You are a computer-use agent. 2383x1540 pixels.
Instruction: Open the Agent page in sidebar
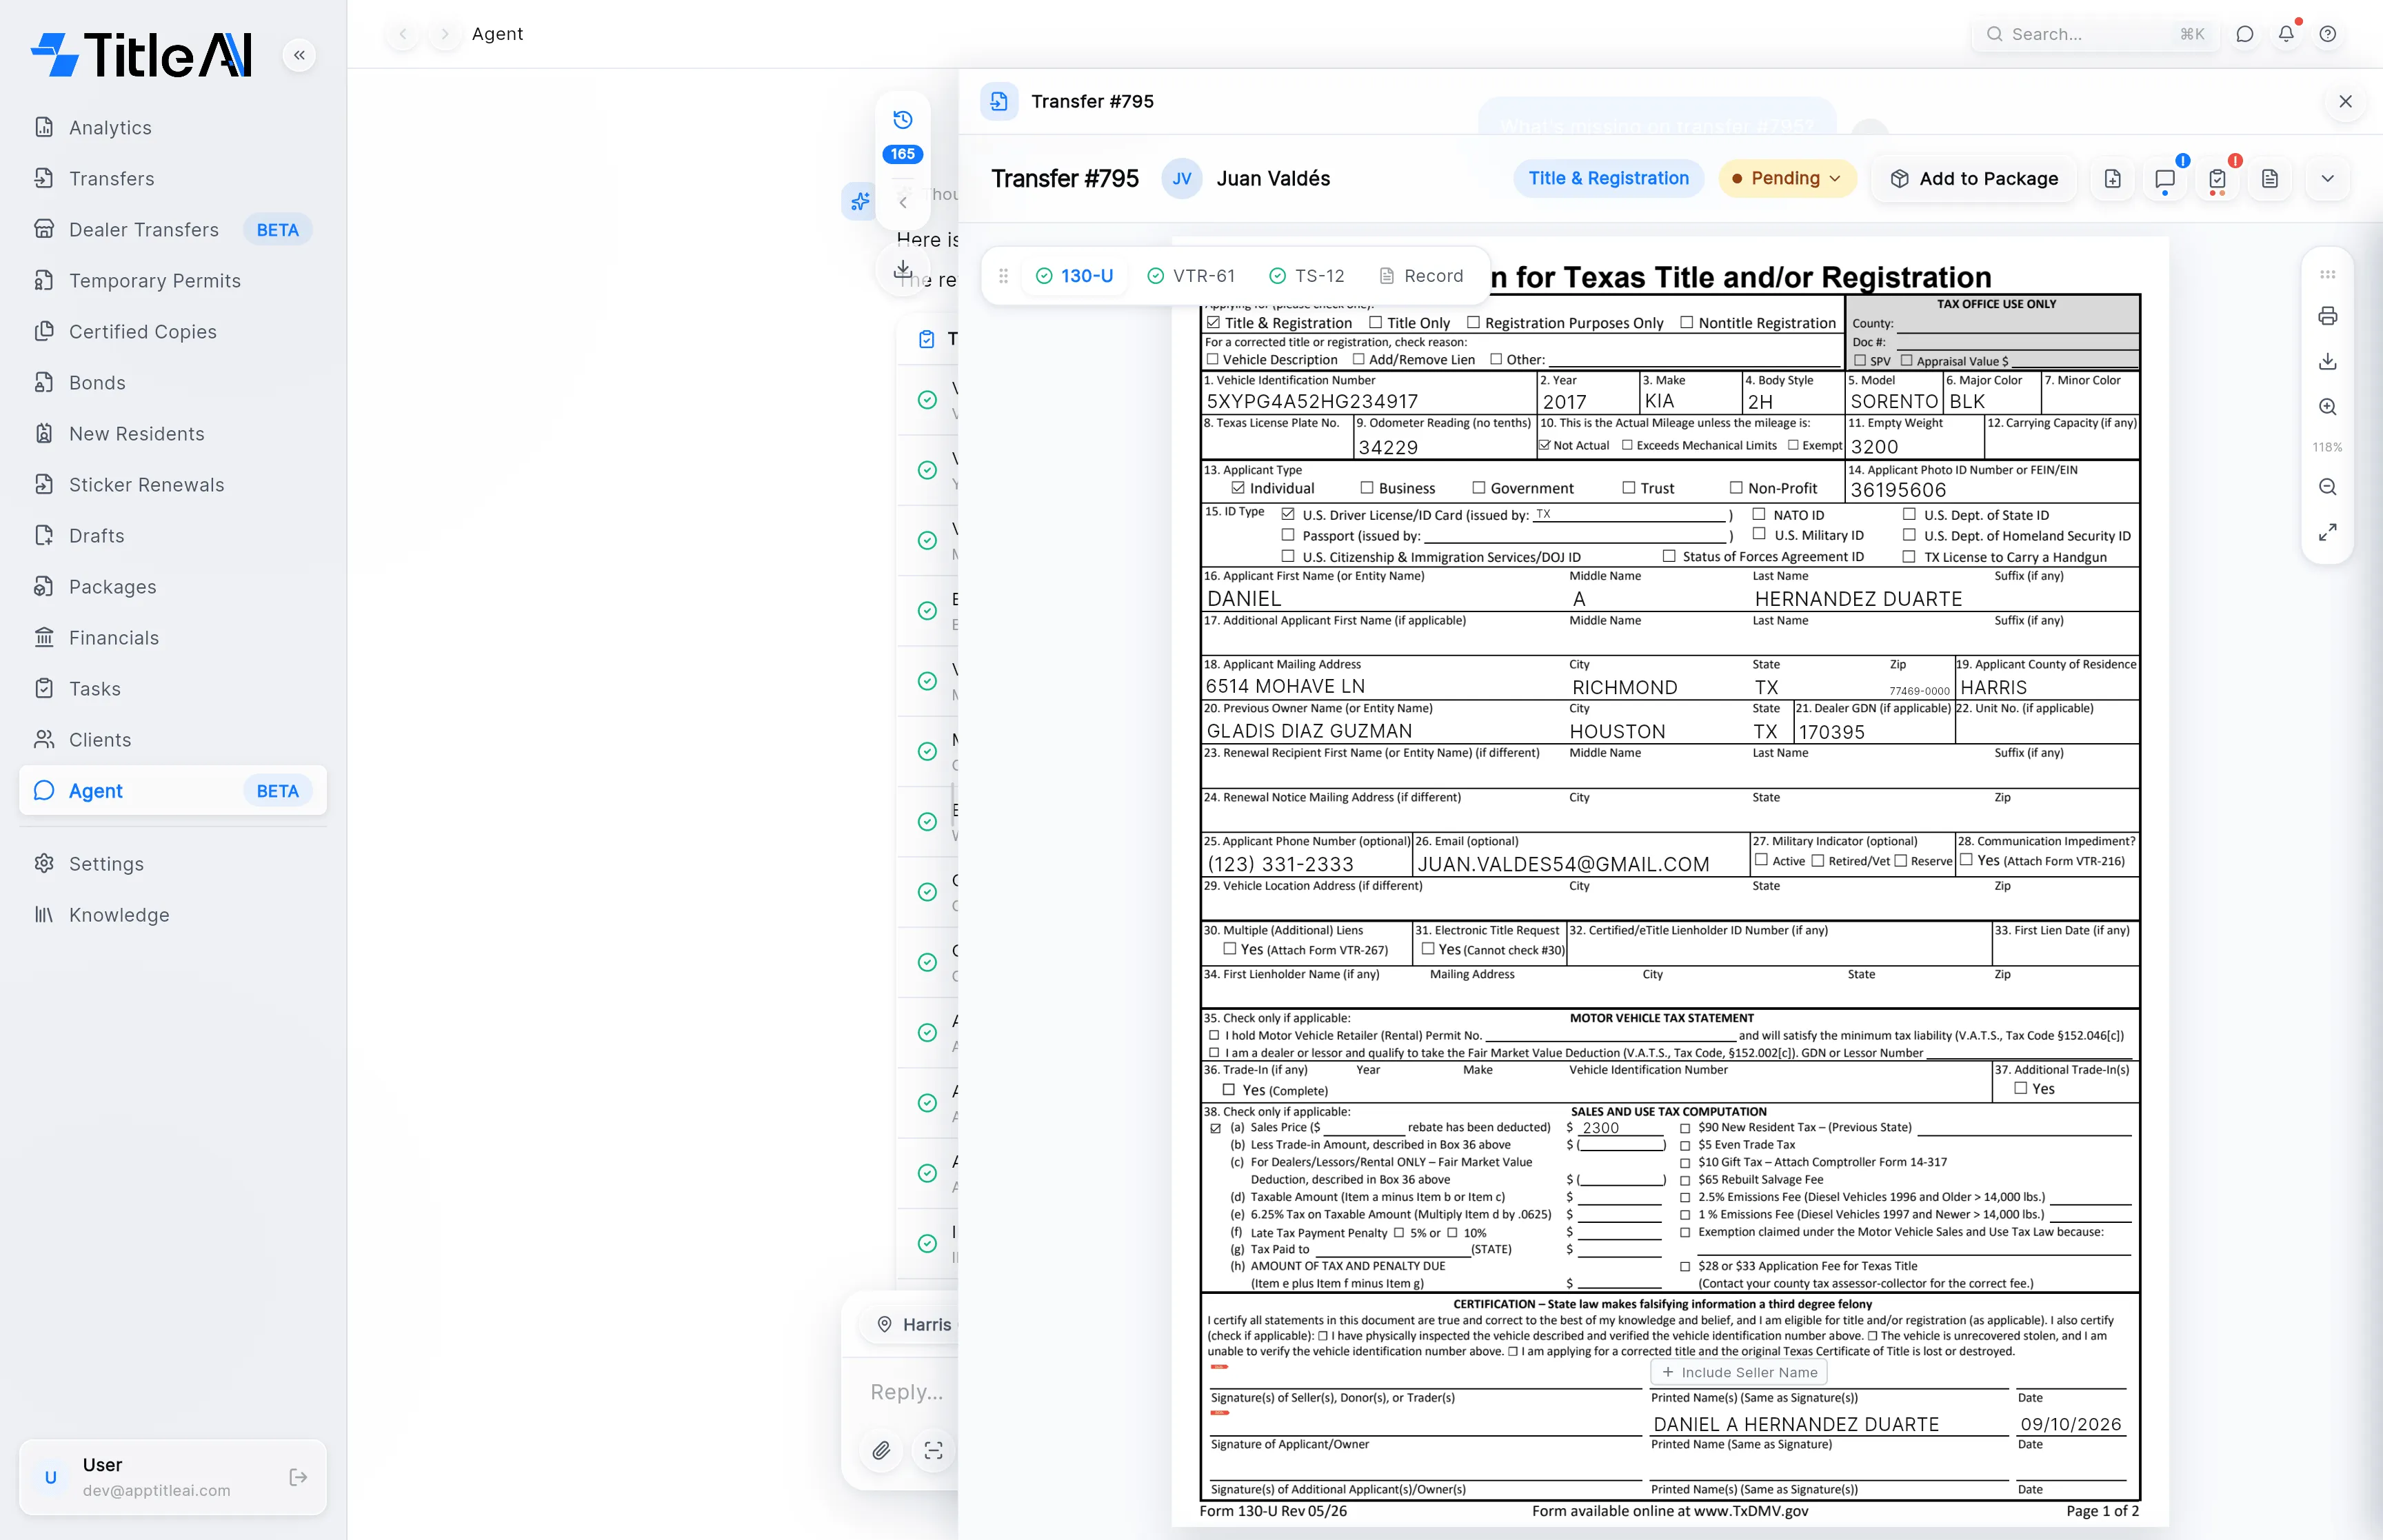[x=173, y=790]
